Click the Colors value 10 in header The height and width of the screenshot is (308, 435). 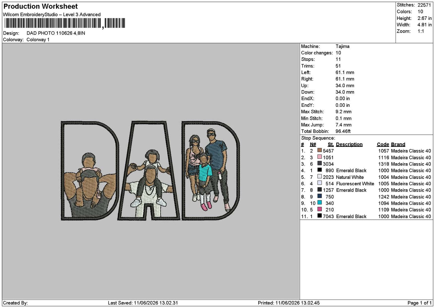click(x=420, y=12)
